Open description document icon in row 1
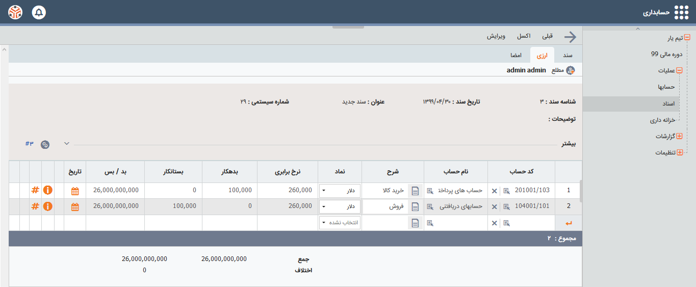 [x=415, y=191]
